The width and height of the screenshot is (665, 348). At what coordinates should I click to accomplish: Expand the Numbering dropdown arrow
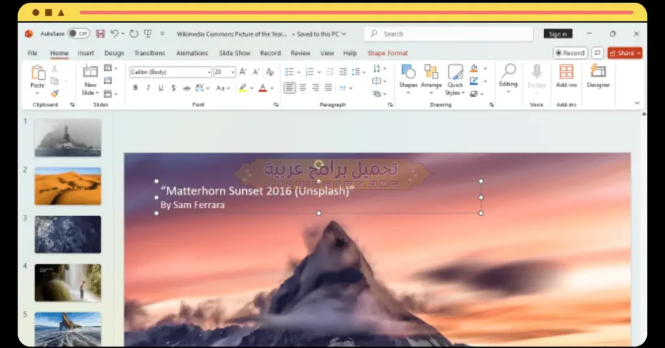(319, 73)
